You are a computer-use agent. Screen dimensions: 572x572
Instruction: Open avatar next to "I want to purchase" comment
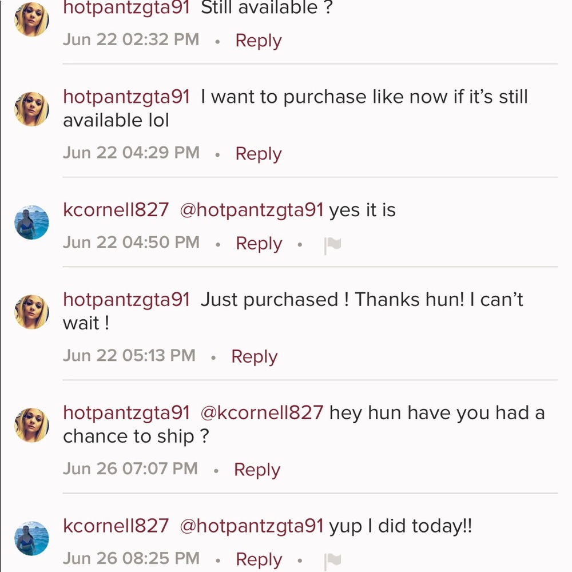pos(31,108)
